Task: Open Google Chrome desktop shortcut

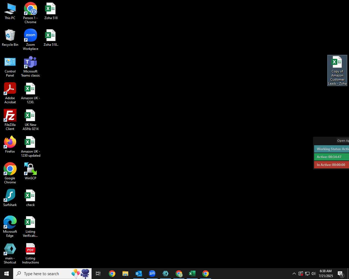Action: pos(10,174)
